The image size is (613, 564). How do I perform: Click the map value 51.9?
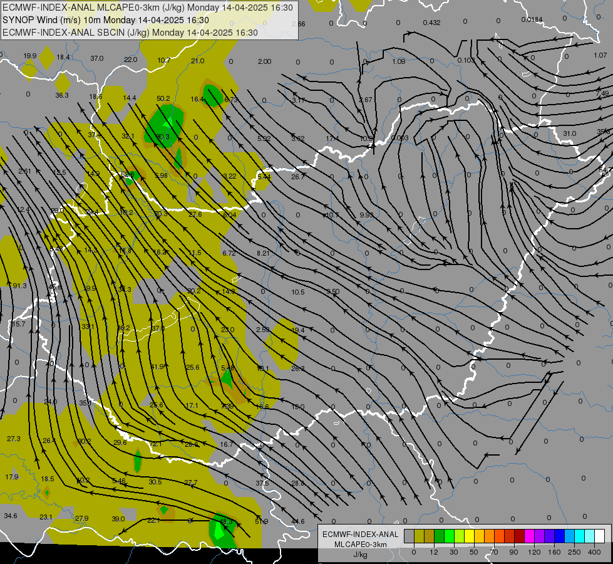click(x=262, y=521)
